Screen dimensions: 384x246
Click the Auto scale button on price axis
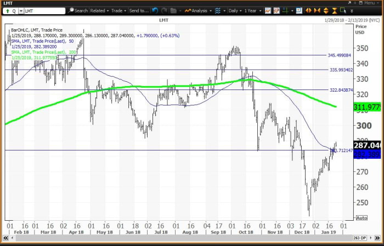point(362,218)
